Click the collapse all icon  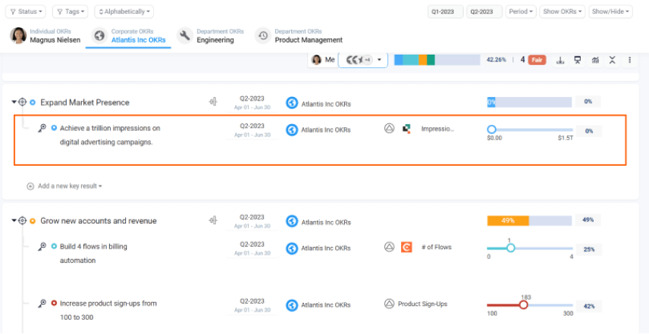click(x=612, y=61)
